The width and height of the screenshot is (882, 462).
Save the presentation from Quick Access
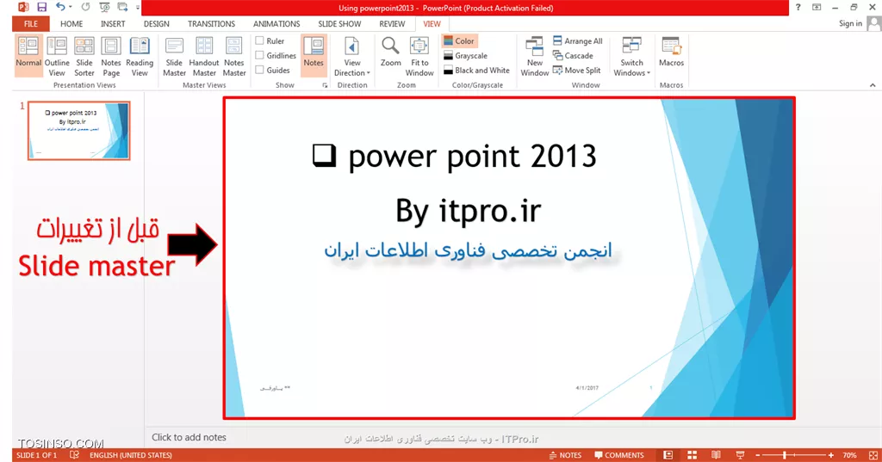click(x=41, y=7)
